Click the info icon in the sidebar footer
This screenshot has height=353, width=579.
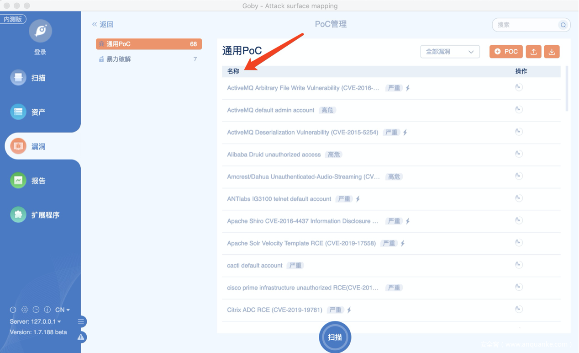click(47, 310)
